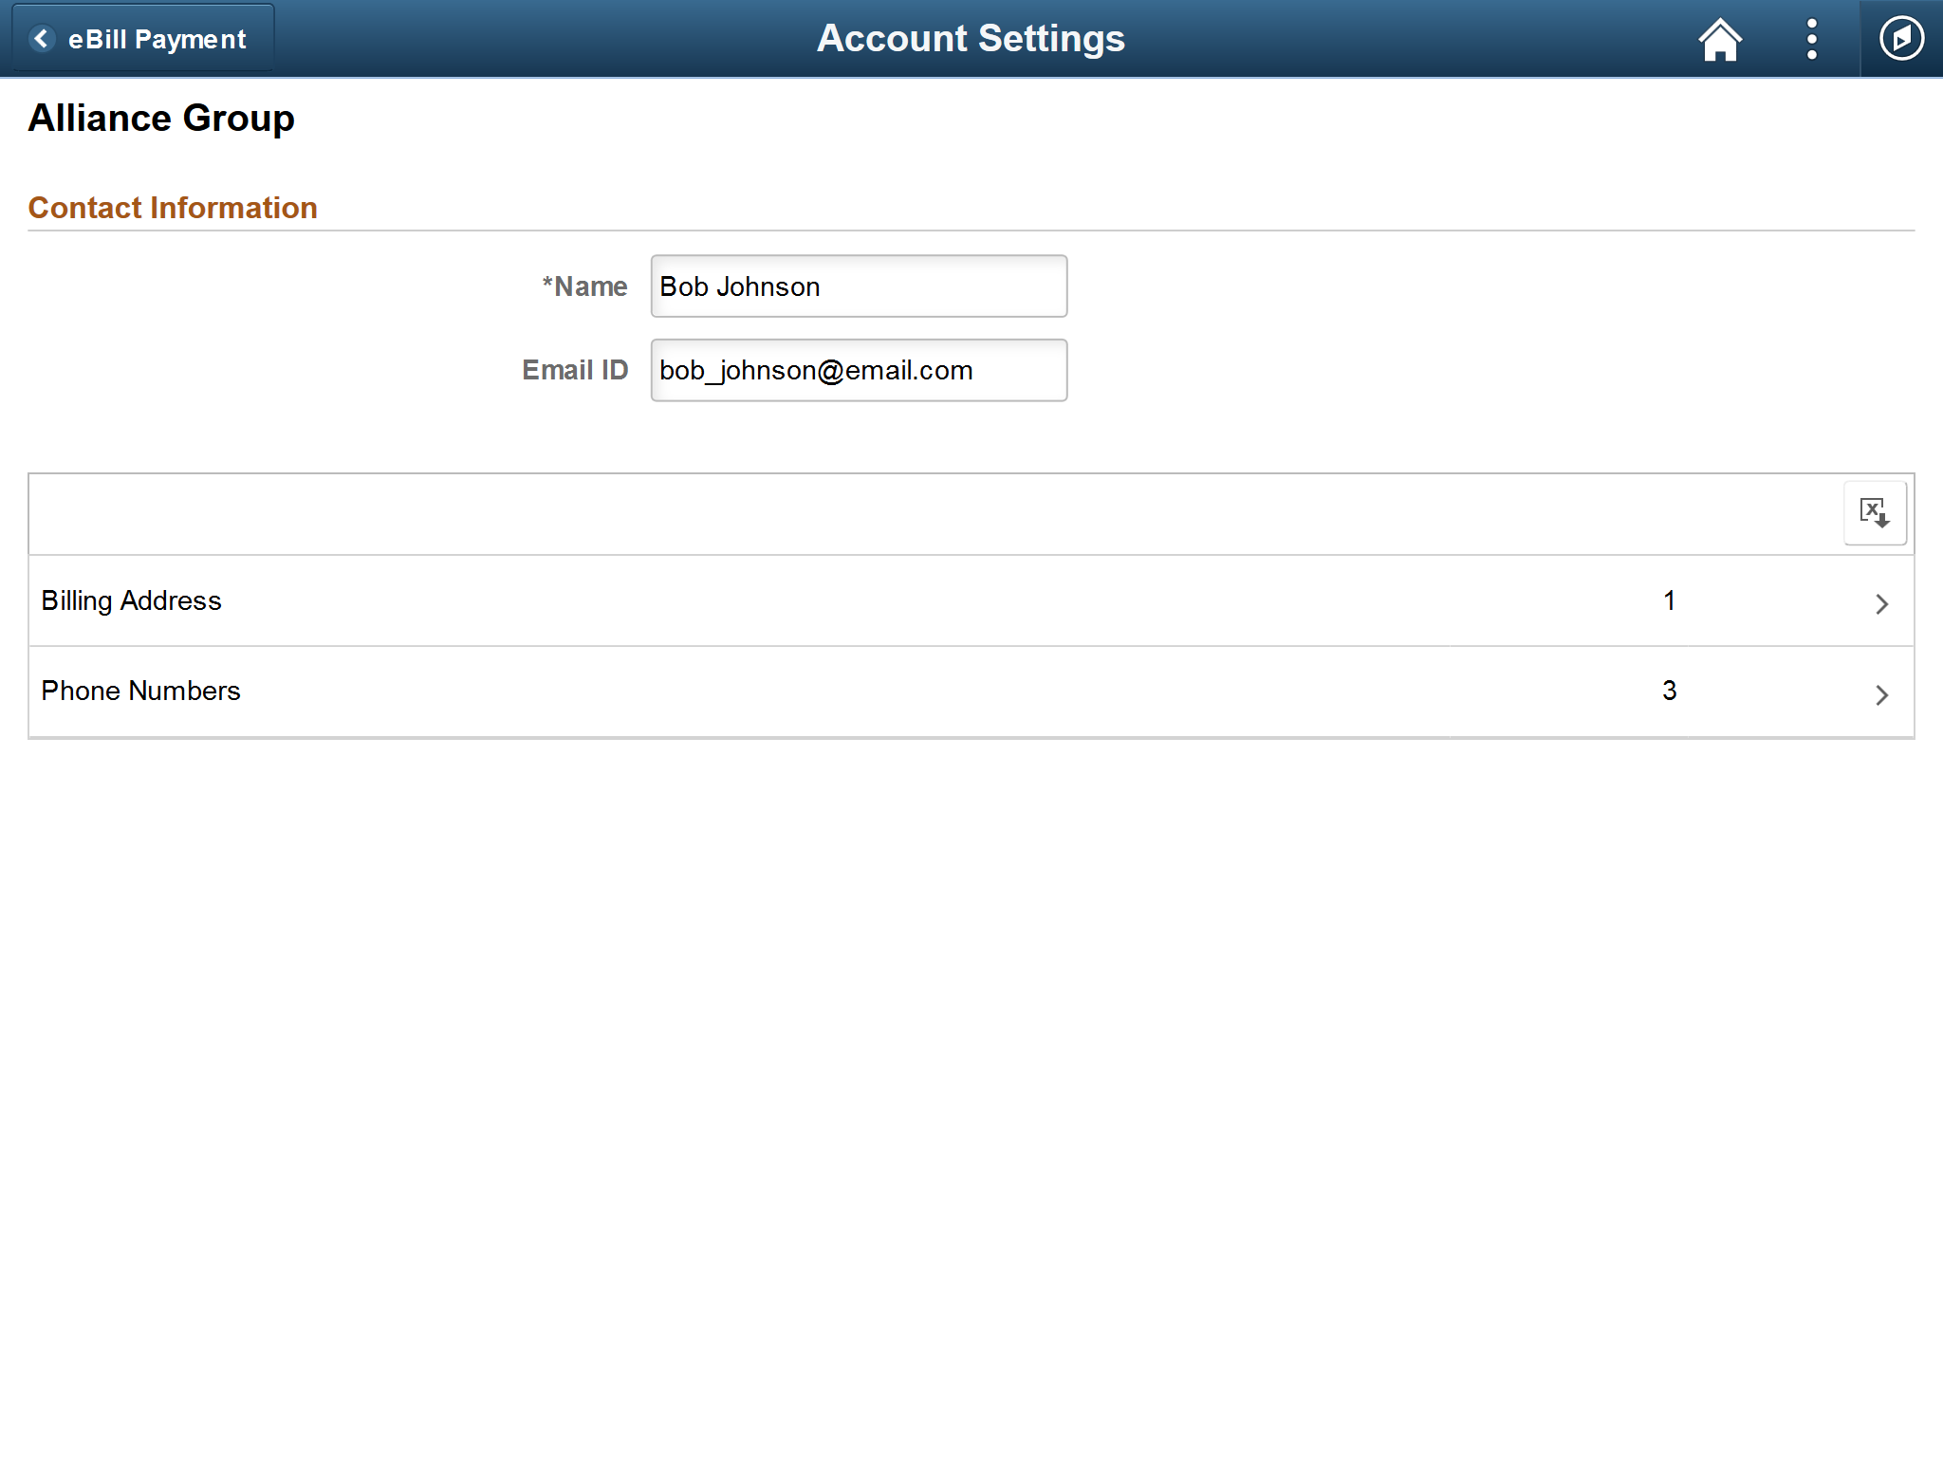Click on the Phone Numbers label
The height and width of the screenshot is (1457, 1943).
tap(140, 691)
